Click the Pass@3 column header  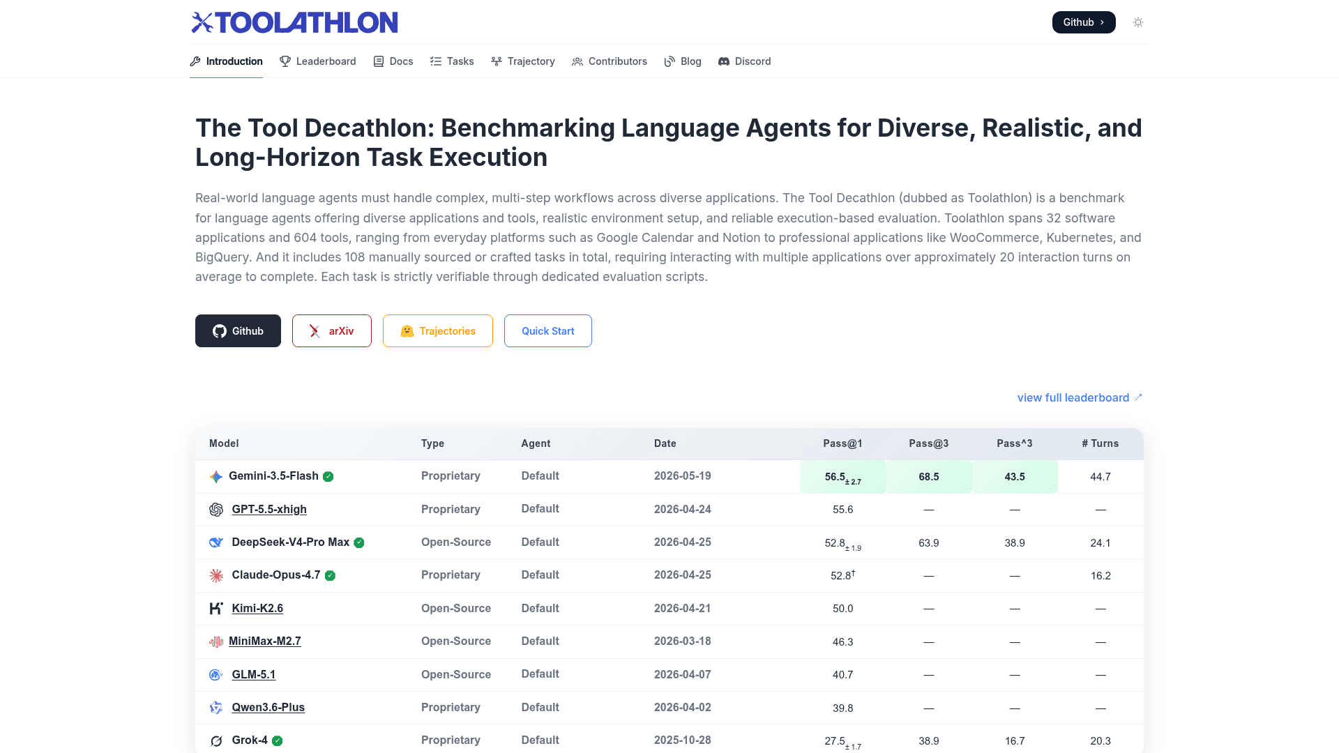[929, 443]
